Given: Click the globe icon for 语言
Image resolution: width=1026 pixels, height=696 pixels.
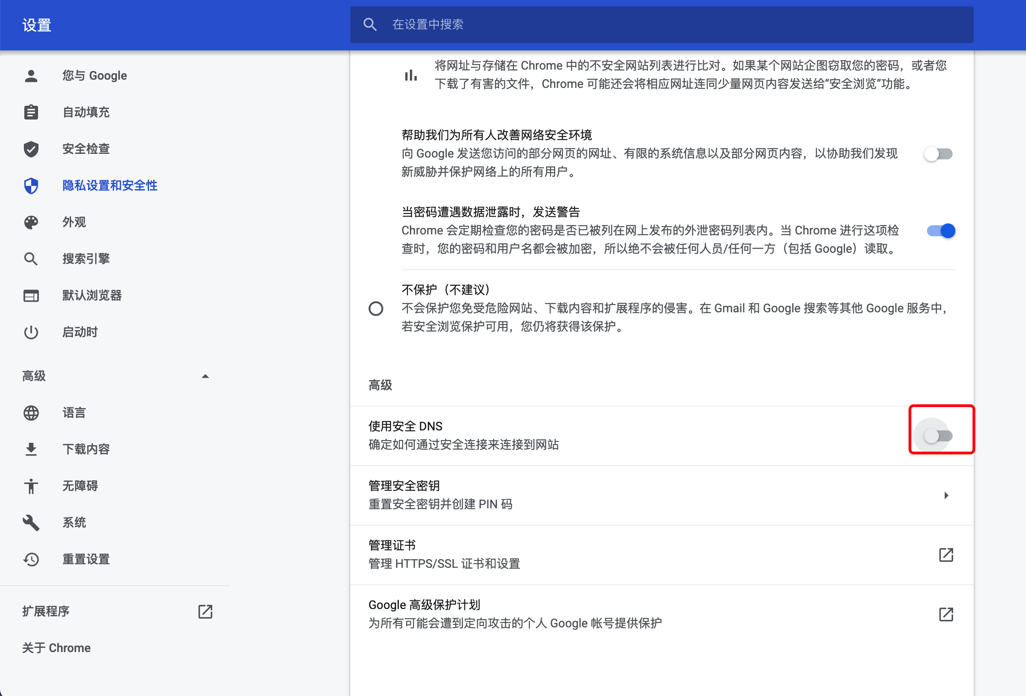Looking at the screenshot, I should [31, 413].
